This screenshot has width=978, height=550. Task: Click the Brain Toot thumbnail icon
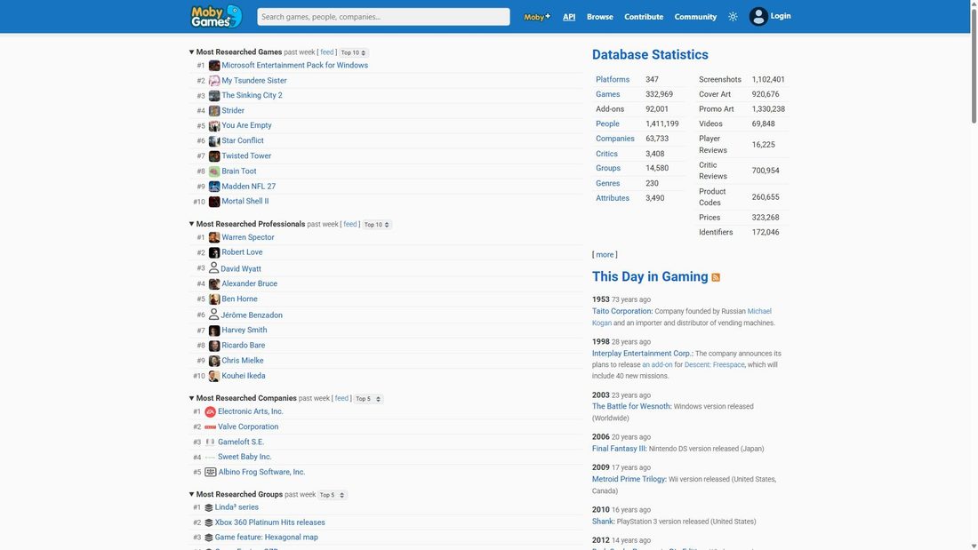click(x=214, y=171)
